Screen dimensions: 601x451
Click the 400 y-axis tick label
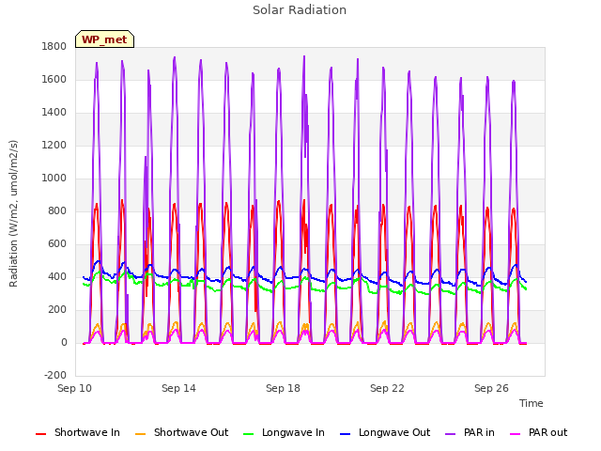pos(57,276)
